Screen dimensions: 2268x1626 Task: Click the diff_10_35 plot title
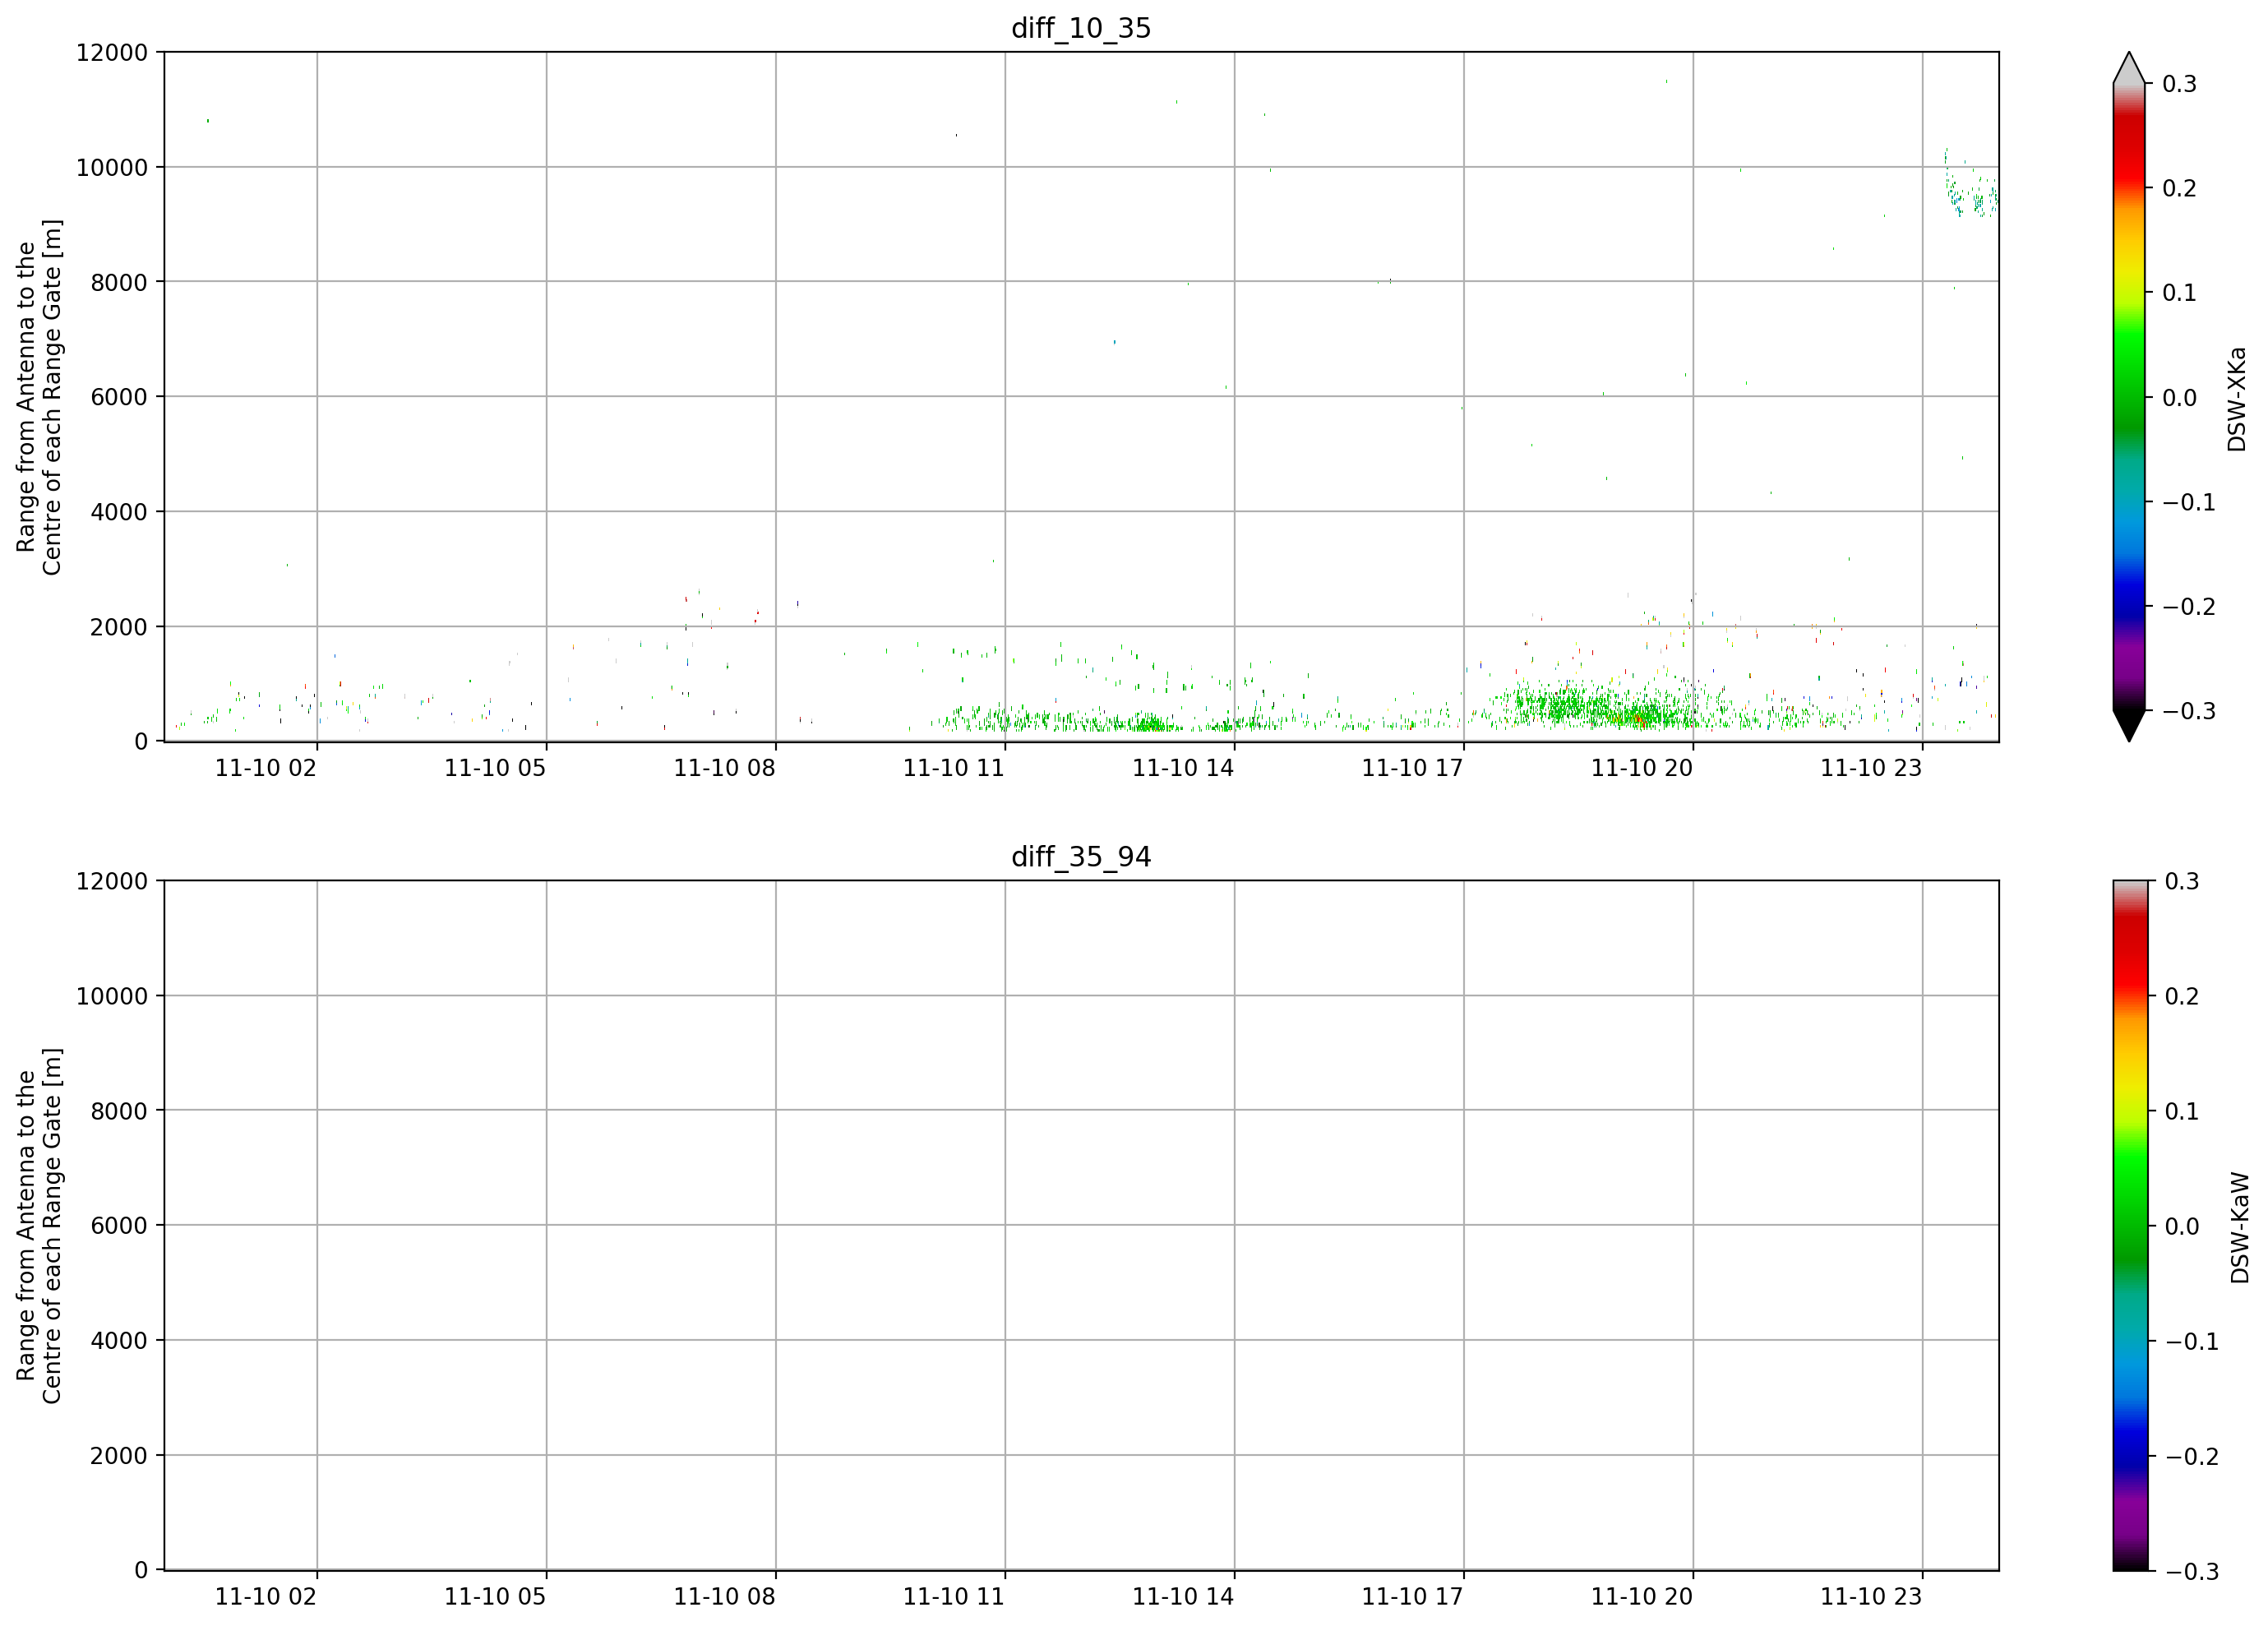pos(1081,28)
